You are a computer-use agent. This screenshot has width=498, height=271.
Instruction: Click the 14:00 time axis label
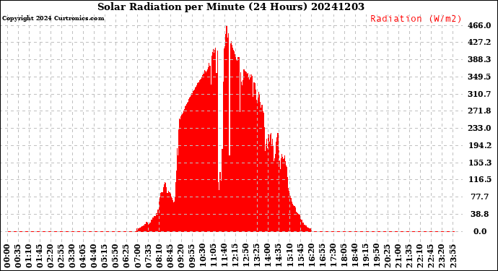[x=268, y=256]
